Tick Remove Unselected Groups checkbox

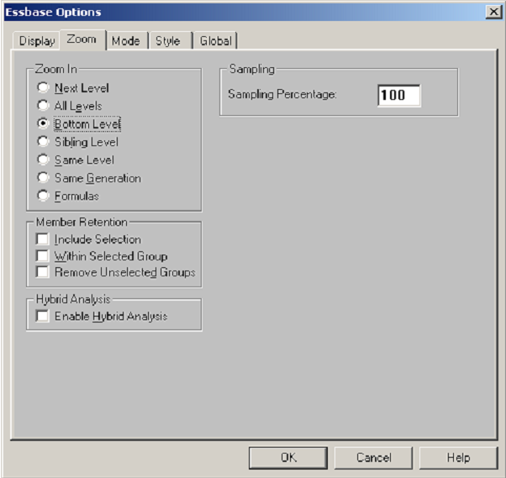pyautogui.click(x=43, y=272)
